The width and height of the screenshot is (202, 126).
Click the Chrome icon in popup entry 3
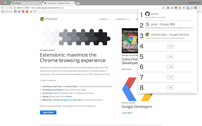[x=147, y=34]
